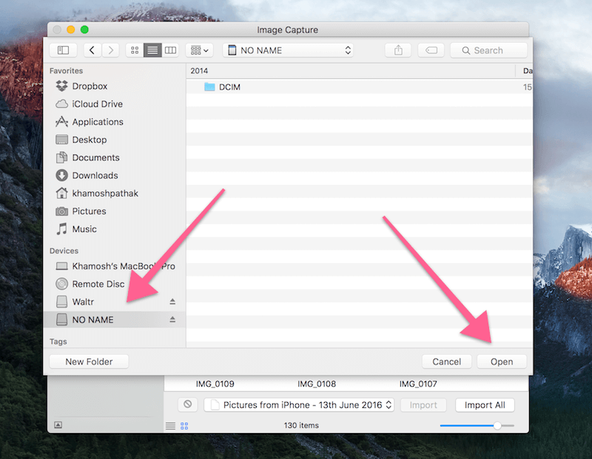Viewport: 592px width, 459px height.
Task: Adjust the thumbnail size slider
Action: (x=497, y=426)
